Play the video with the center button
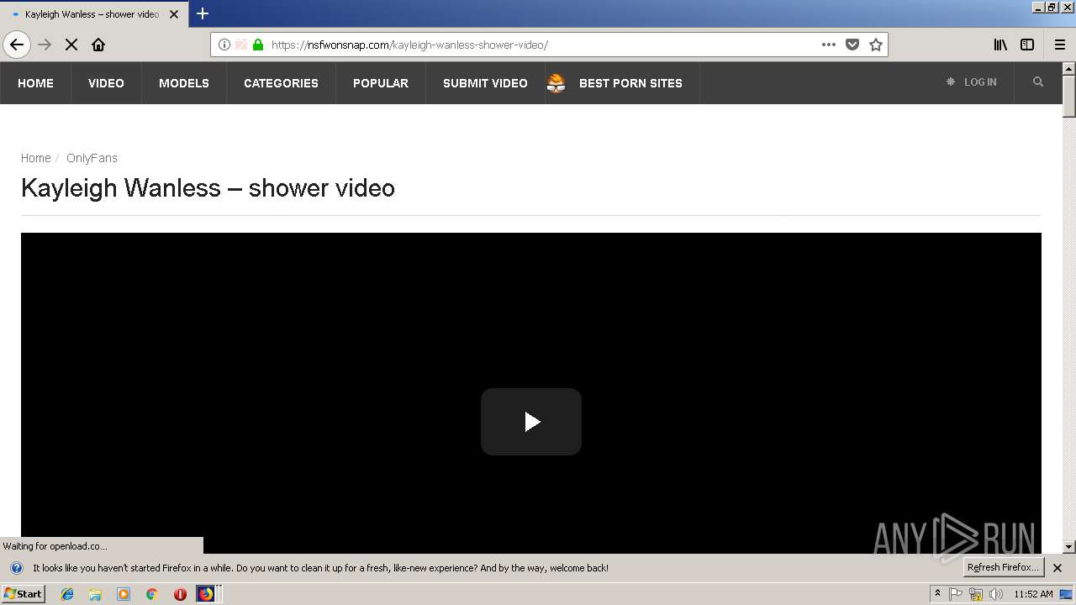The width and height of the screenshot is (1076, 605). [x=531, y=422]
